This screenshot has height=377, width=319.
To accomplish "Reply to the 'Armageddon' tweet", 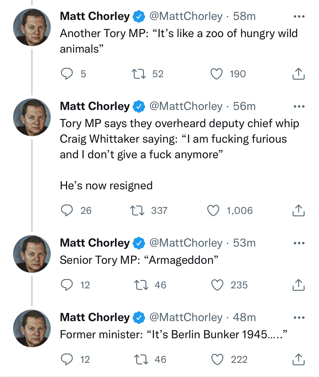I will pos(67,285).
